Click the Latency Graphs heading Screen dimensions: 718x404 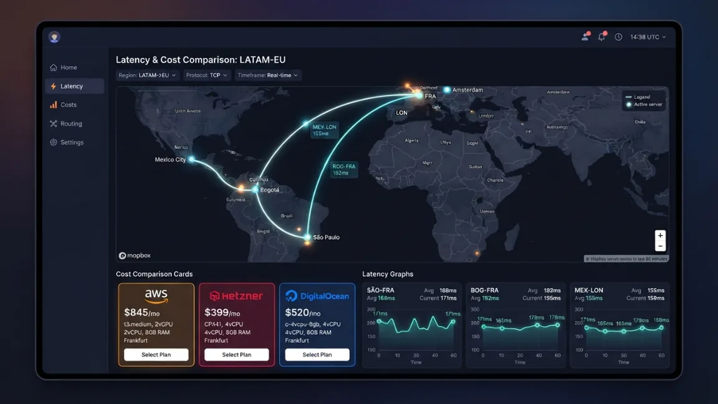(388, 274)
